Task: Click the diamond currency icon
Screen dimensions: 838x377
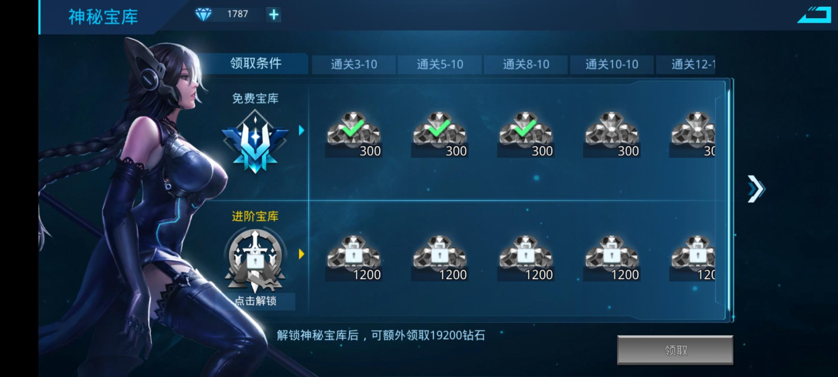Action: [x=203, y=14]
